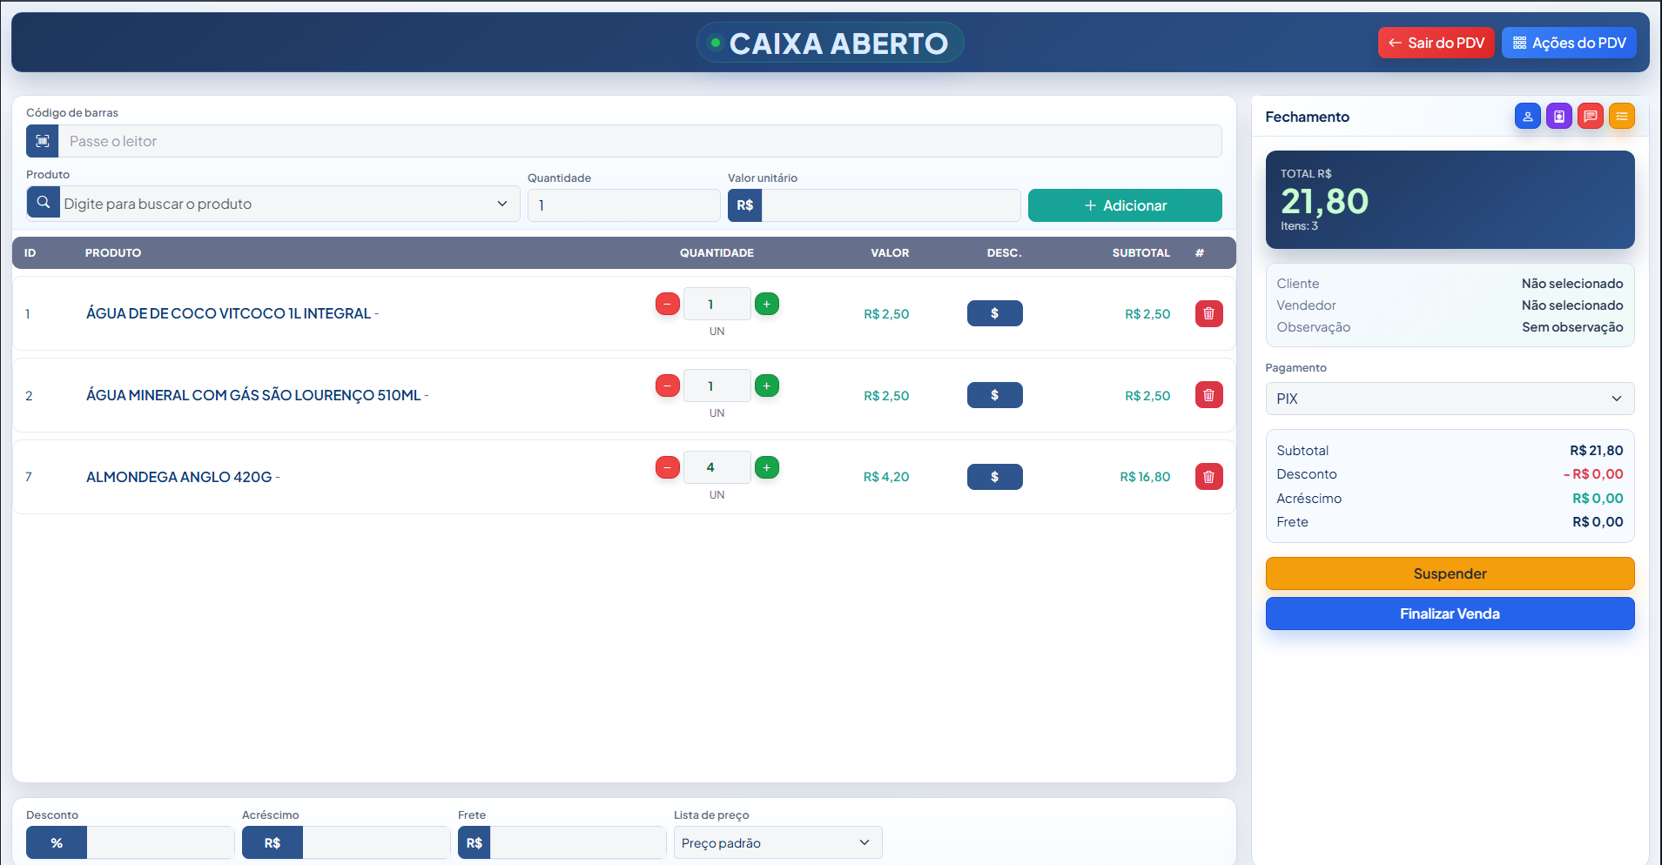This screenshot has width=1662, height=865.
Task: Focus the Código de barras input field
Action: click(640, 141)
